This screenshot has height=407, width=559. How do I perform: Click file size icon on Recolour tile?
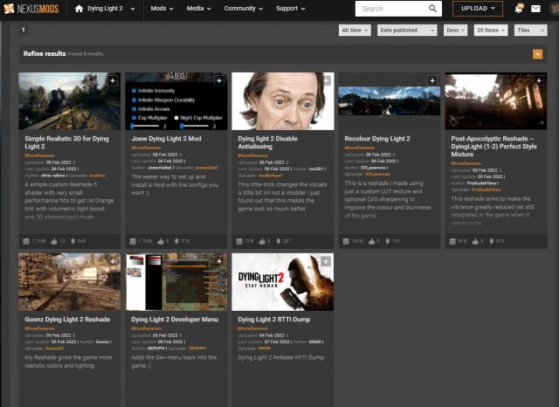tap(346, 241)
